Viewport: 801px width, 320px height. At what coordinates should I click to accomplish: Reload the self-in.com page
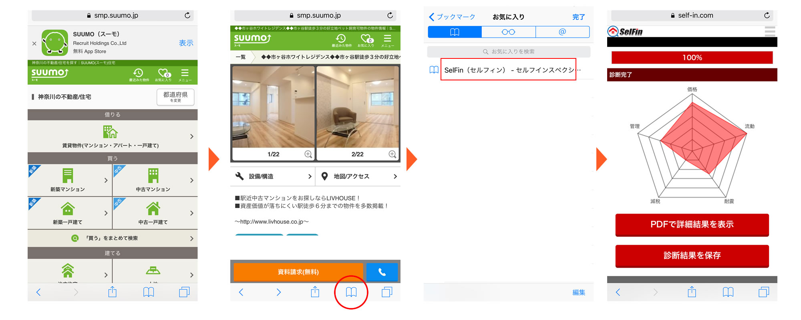pos(767,15)
